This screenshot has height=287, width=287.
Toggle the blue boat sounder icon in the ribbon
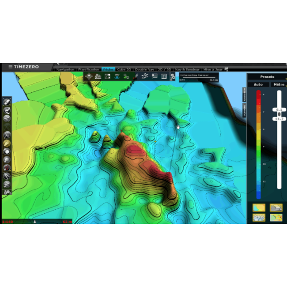[x=117, y=76]
